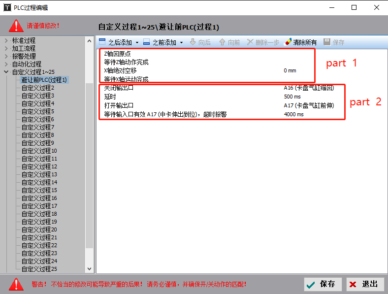This screenshot has width=388, height=294.
Task: Expand the 加工流程 tree node
Action: (x=6, y=48)
